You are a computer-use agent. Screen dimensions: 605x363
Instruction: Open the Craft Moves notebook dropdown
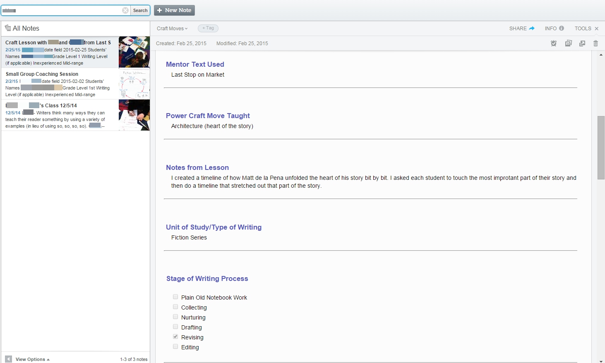[x=172, y=29]
